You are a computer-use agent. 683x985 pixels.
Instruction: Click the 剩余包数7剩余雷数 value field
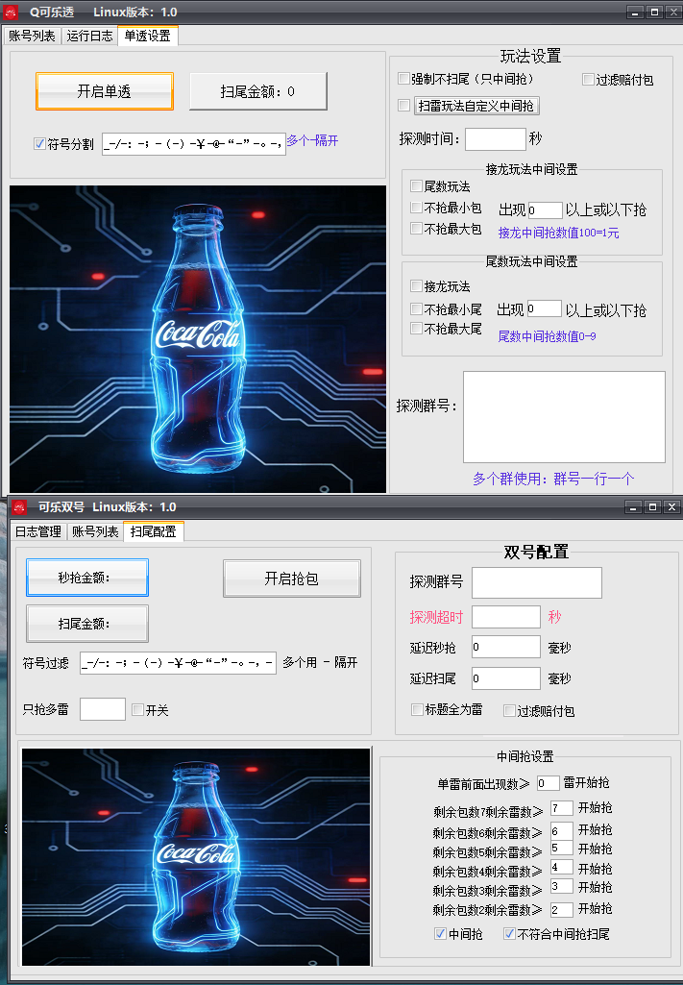tap(562, 808)
